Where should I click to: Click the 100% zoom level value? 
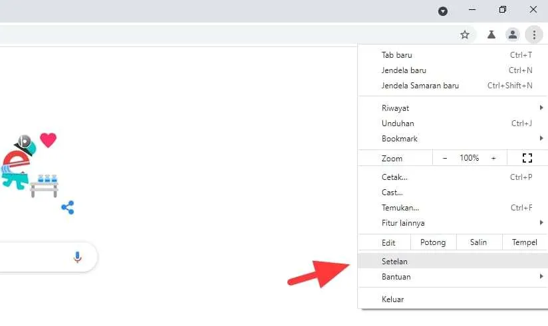[x=469, y=158]
